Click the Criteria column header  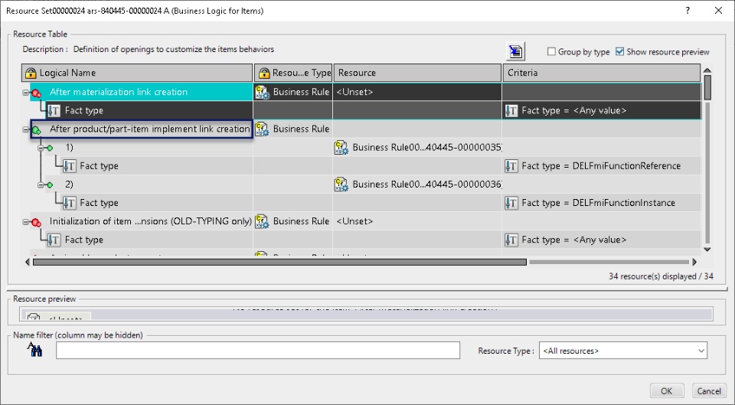[602, 73]
